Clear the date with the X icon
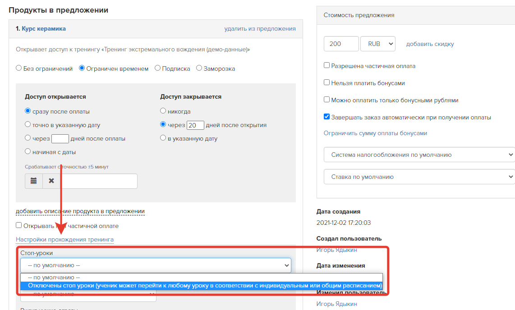 [51, 181]
